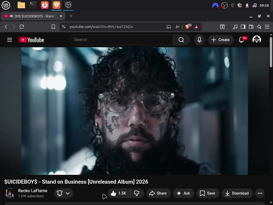The width and height of the screenshot is (273, 205).
Task: Click the Download button
Action: click(237, 193)
